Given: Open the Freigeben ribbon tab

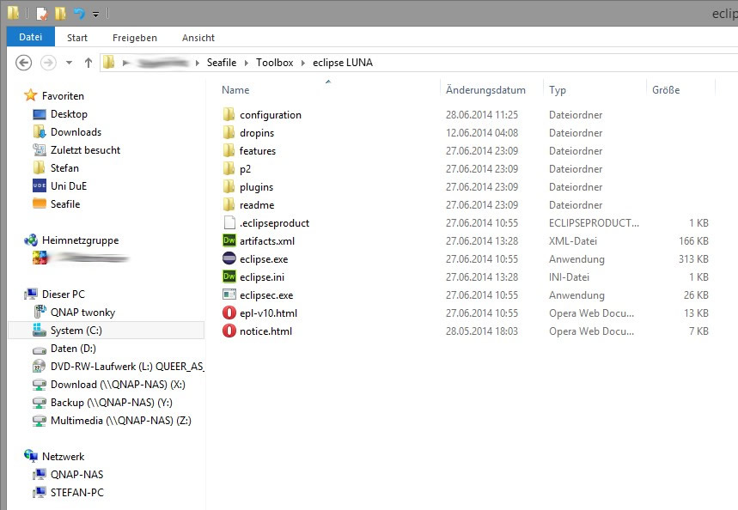Looking at the screenshot, I should (x=135, y=38).
